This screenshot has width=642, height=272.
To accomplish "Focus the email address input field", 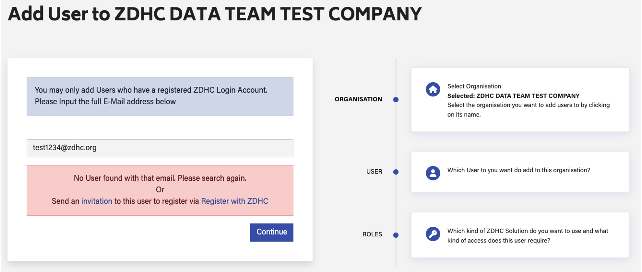I will (x=160, y=148).
